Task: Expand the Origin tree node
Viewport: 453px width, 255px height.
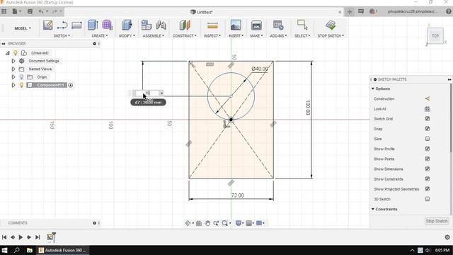Action: click(x=13, y=77)
